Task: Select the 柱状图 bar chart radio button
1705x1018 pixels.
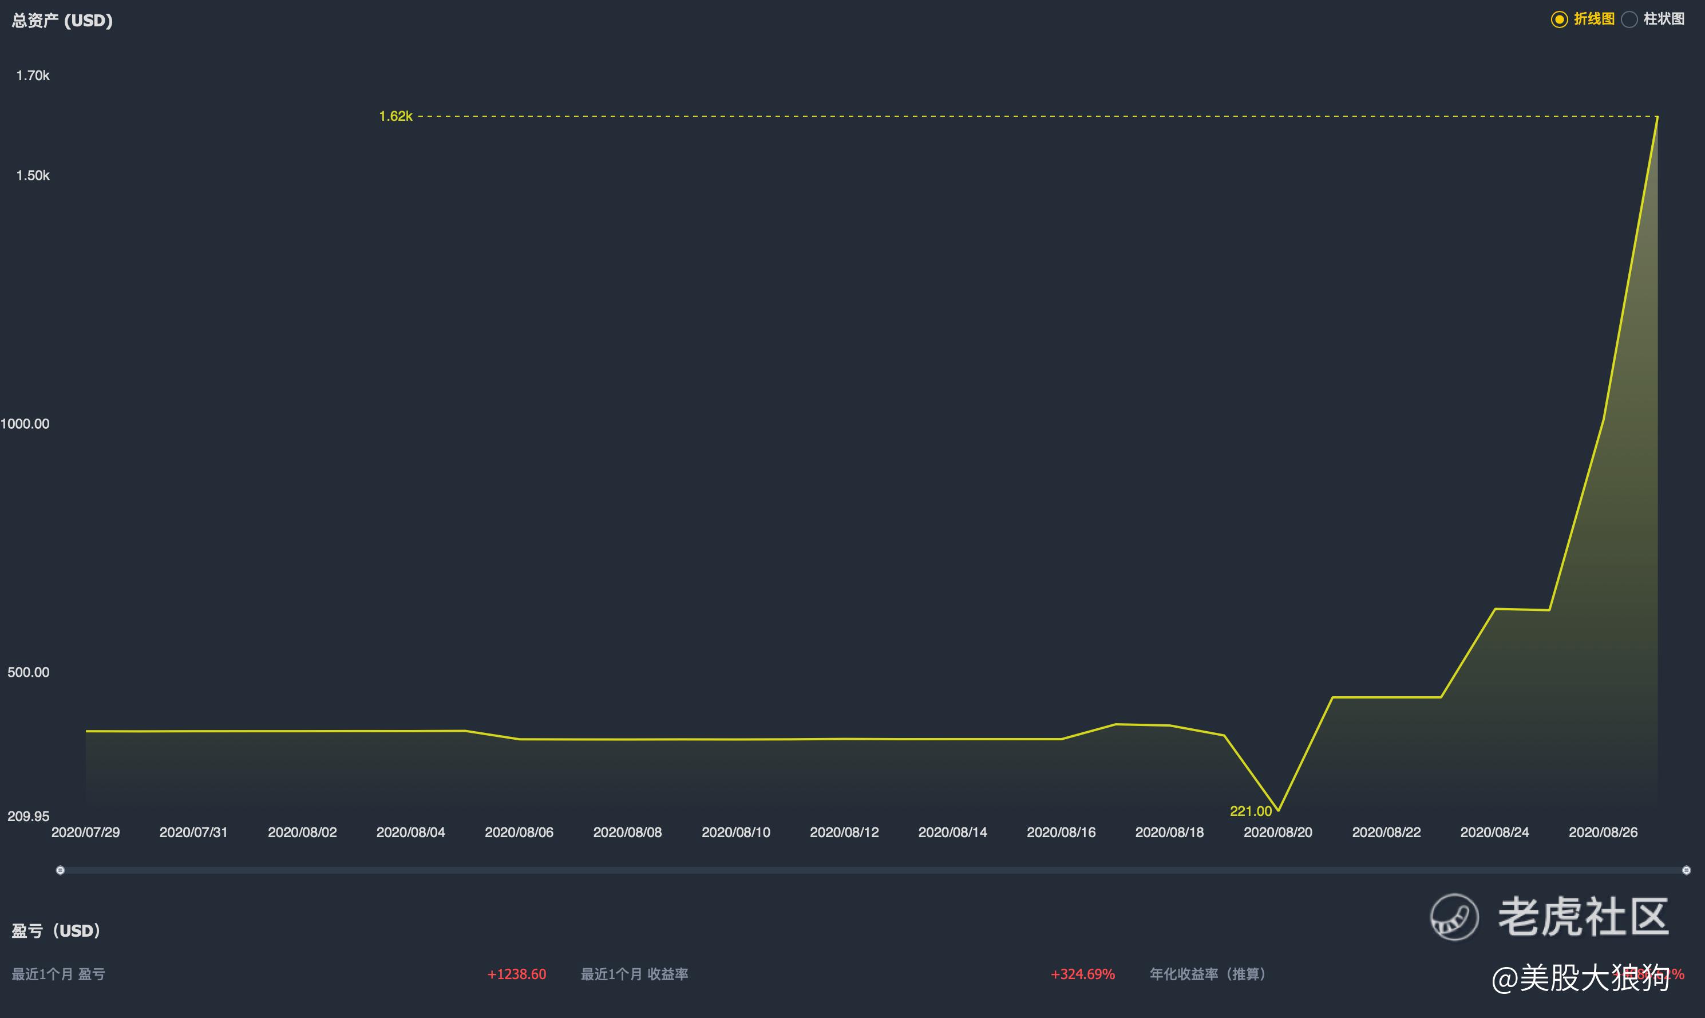Action: coord(1629,19)
